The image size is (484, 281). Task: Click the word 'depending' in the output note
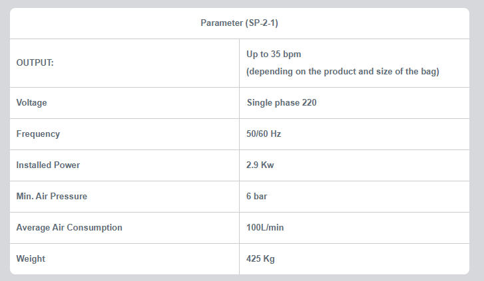[x=272, y=72]
